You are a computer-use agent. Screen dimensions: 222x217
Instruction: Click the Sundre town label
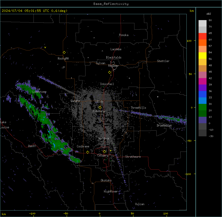pos(75,101)
